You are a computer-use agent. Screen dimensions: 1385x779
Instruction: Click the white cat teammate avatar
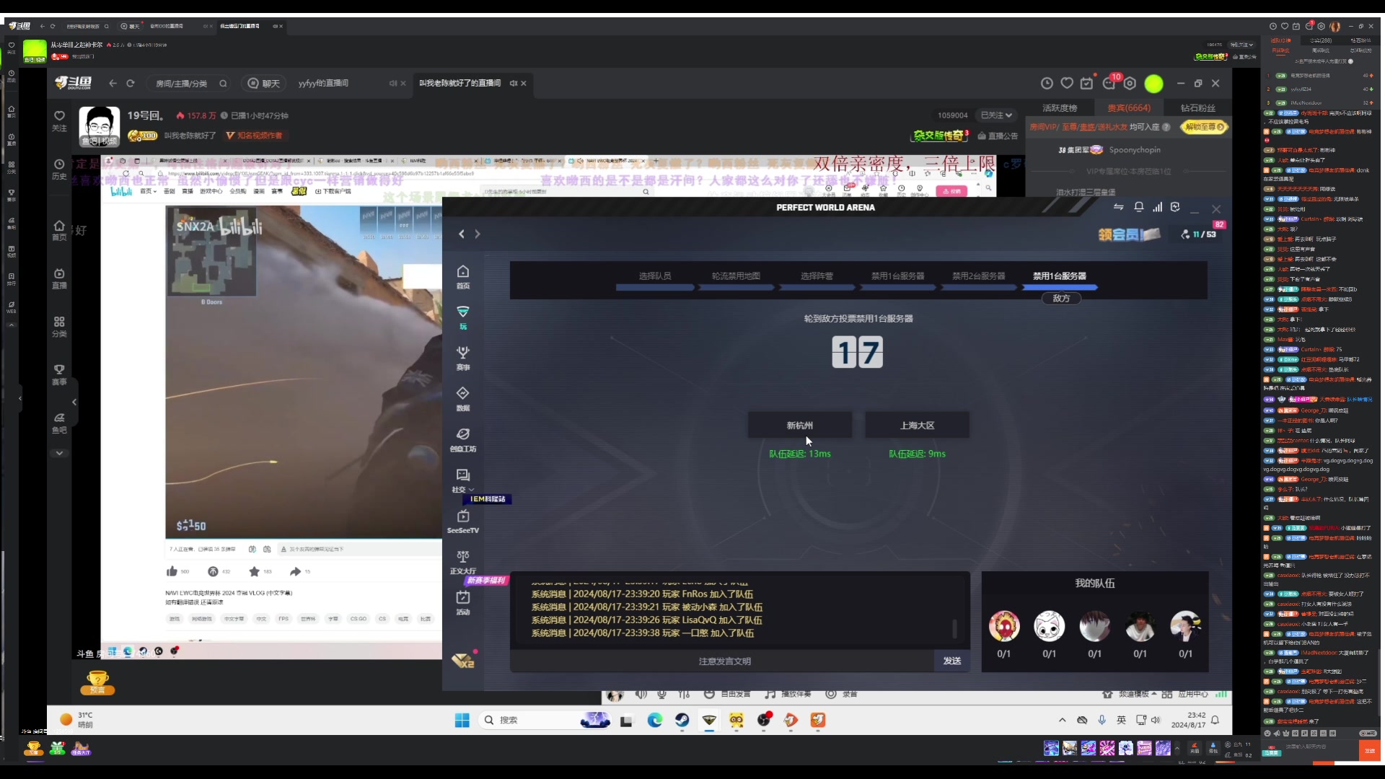coord(1050,626)
